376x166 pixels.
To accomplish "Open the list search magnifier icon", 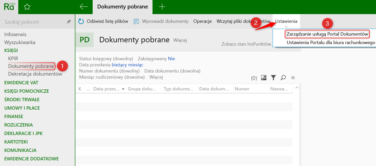I will pos(283,78).
